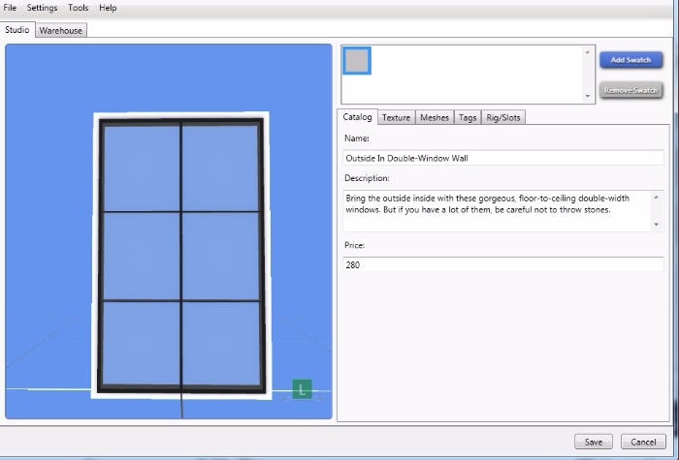Open the Help menu
679x460 pixels.
coord(108,8)
